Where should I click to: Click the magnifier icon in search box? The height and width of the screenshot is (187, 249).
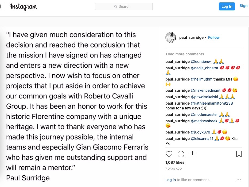click(x=116, y=7)
